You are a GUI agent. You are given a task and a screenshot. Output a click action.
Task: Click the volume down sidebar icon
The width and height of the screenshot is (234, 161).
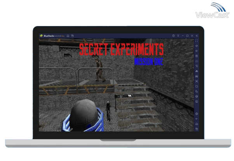tap(197, 51)
